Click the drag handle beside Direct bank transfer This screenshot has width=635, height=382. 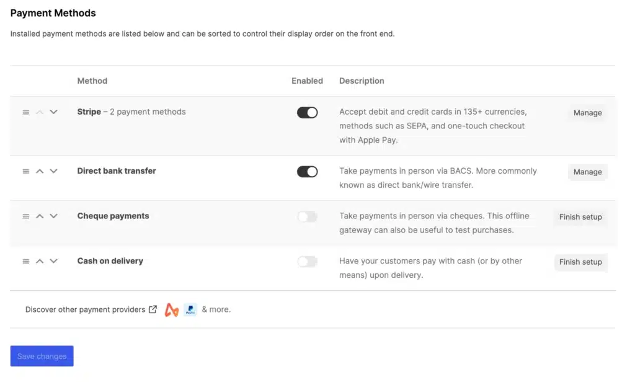[25, 171]
